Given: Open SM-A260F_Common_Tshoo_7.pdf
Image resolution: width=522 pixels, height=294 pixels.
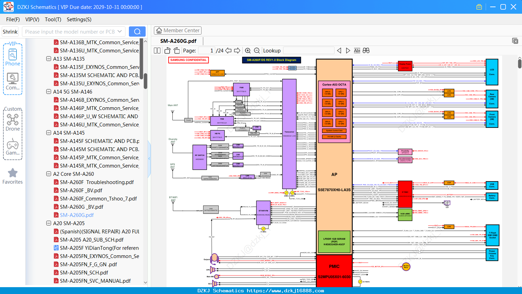Looking at the screenshot, I should tap(98, 198).
